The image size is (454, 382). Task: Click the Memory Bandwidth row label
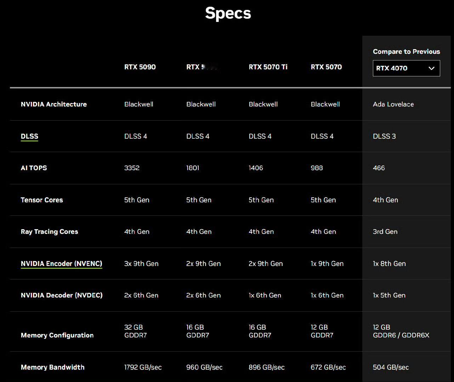52,367
